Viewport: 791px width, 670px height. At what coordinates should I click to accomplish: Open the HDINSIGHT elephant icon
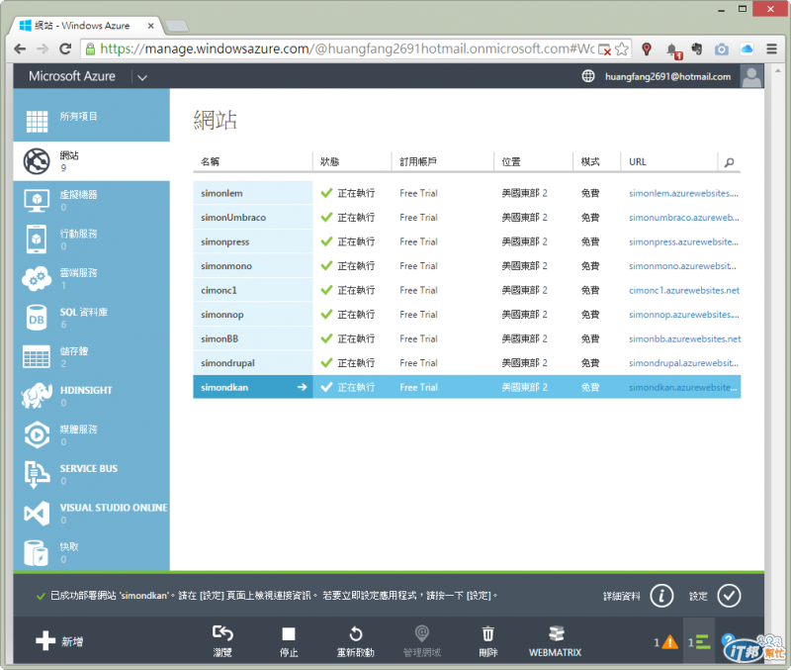point(37,395)
